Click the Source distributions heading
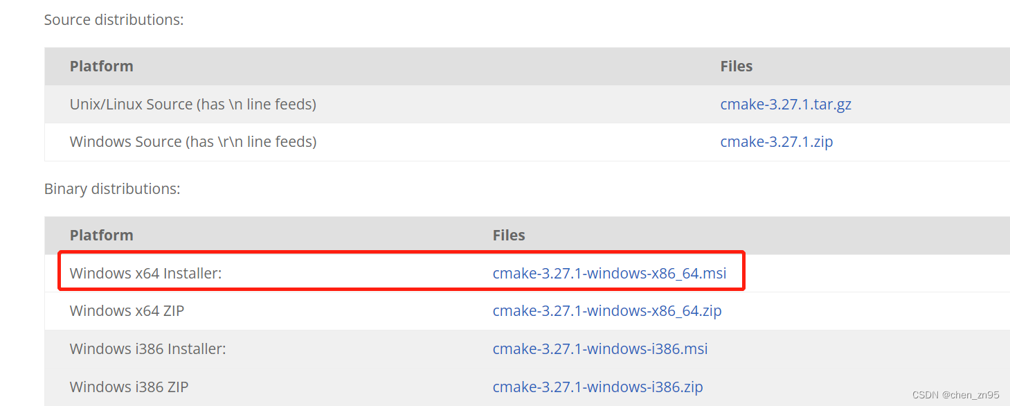Image resolution: width=1010 pixels, height=406 pixels. (114, 19)
